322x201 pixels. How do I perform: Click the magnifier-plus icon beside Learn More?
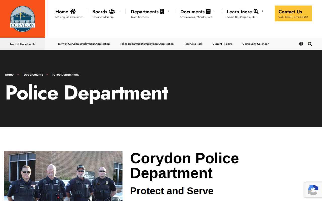(x=256, y=11)
